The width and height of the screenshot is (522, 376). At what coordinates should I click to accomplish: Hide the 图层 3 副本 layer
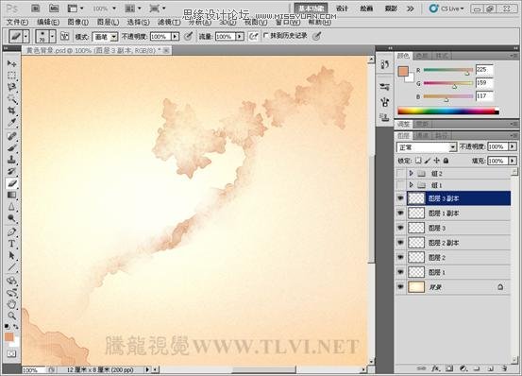pos(400,198)
